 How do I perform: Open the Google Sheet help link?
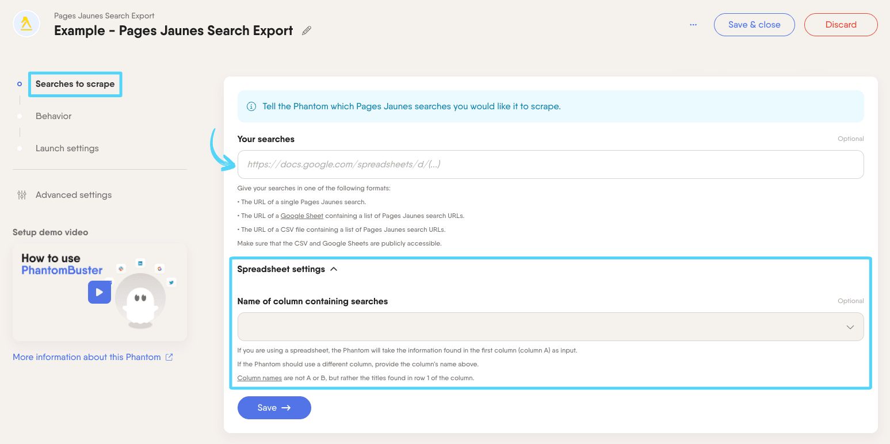click(302, 216)
